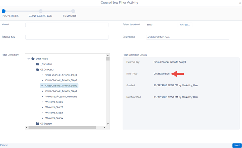Image resolution: width=242 pixels, height=148 pixels.
Task: Go to the Properties step
Action: 10,16
